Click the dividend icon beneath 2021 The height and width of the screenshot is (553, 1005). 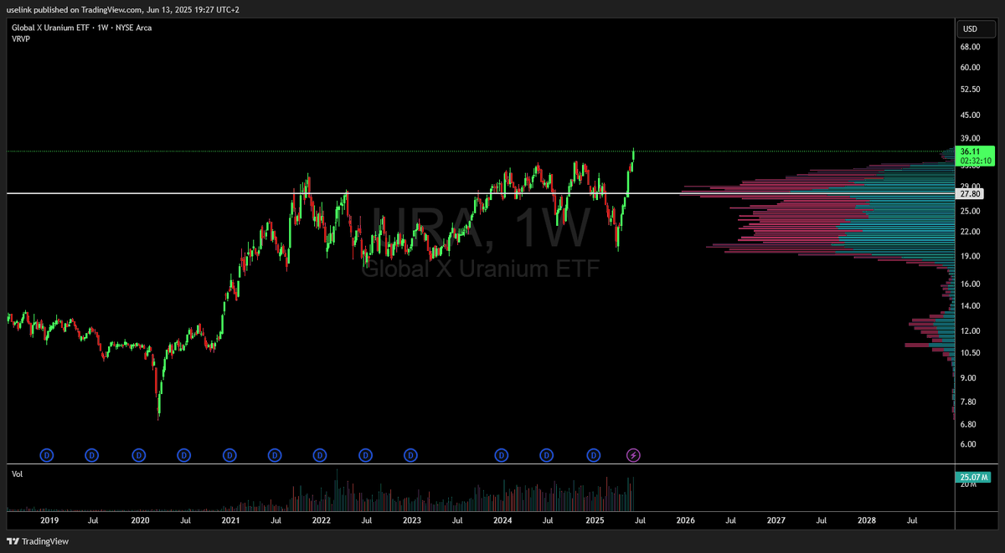point(229,455)
